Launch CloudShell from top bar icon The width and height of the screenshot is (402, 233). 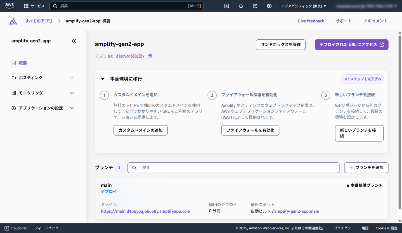coord(227,6)
